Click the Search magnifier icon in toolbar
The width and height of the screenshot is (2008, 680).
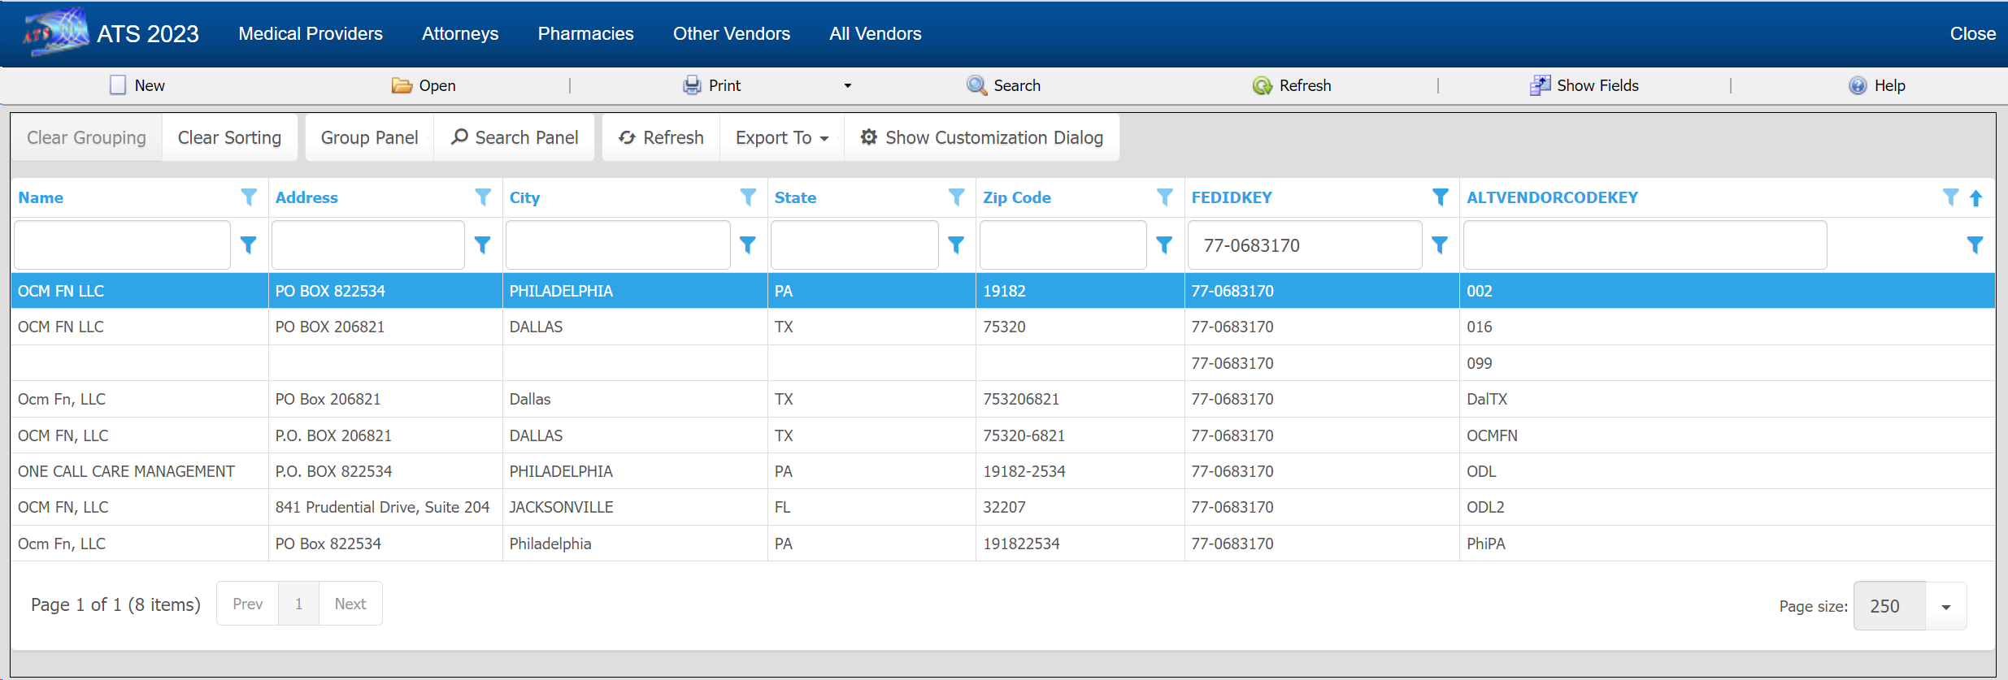[x=976, y=85]
